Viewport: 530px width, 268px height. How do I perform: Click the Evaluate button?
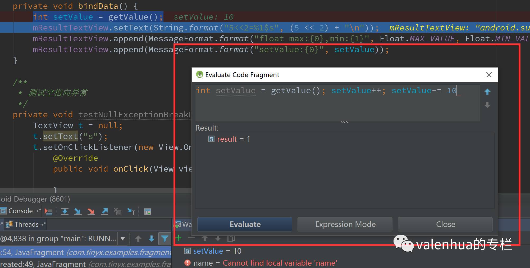[245, 224]
